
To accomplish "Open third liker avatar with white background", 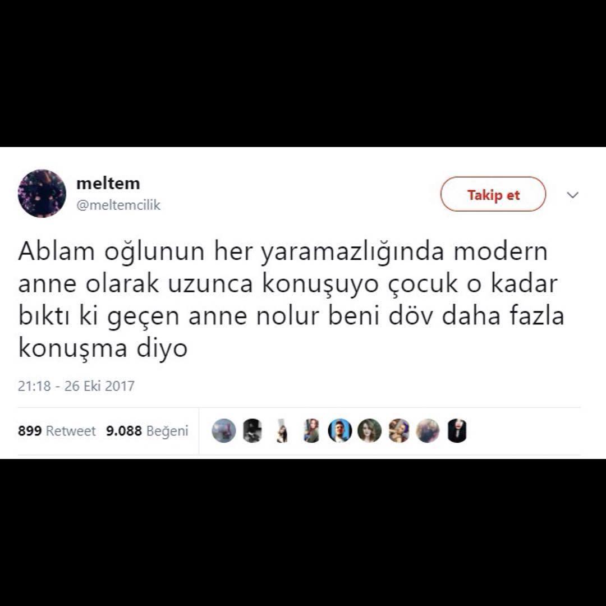I will pos(282,430).
